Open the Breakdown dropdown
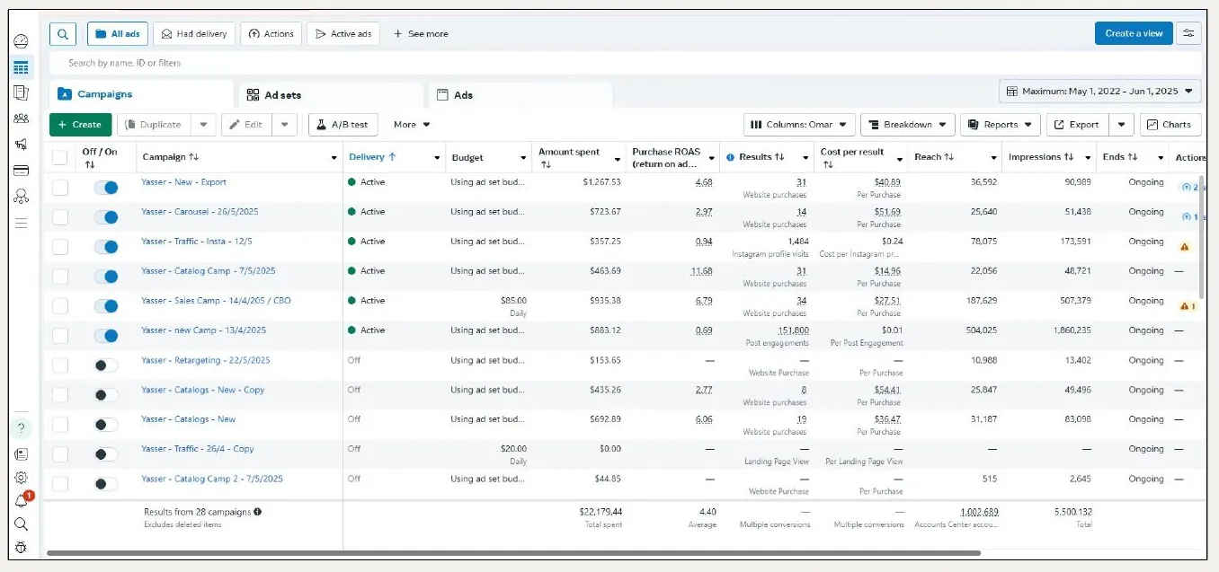Viewport: 1219px width, 572px height. (x=907, y=125)
